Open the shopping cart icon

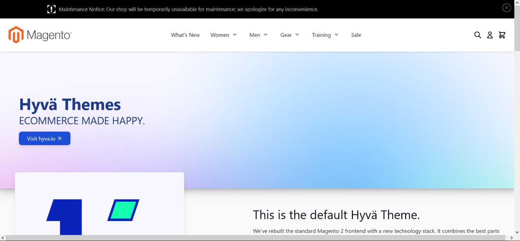502,35
